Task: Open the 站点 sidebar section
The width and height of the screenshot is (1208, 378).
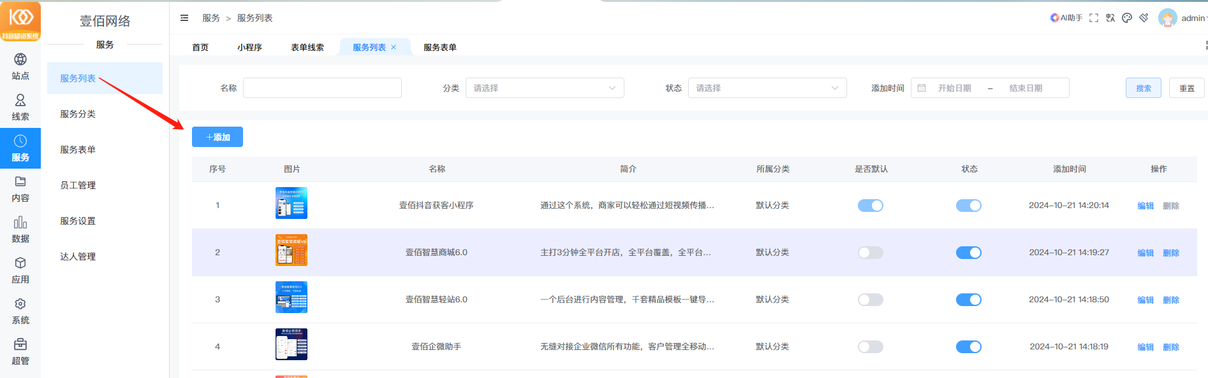Action: pos(20,67)
